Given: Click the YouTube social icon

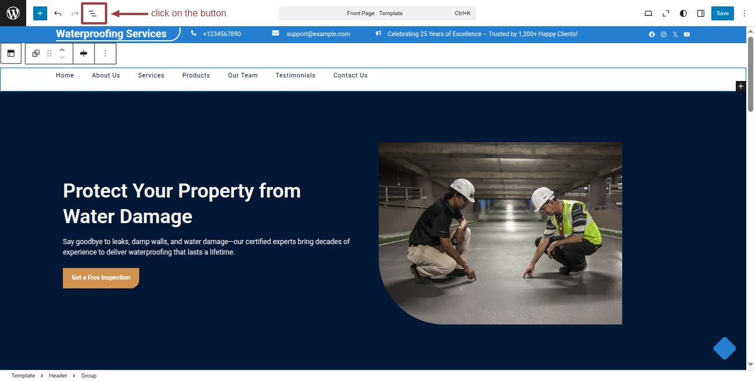Looking at the screenshot, I should click(x=687, y=34).
